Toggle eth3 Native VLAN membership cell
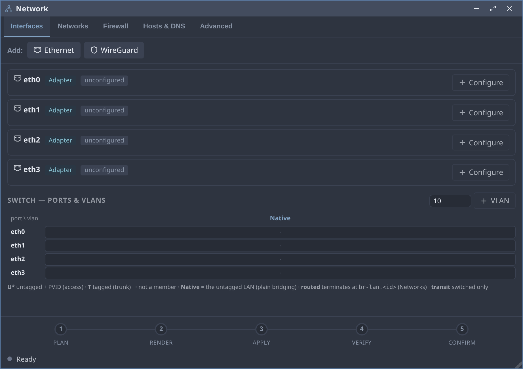The height and width of the screenshot is (369, 523). pyautogui.click(x=280, y=273)
